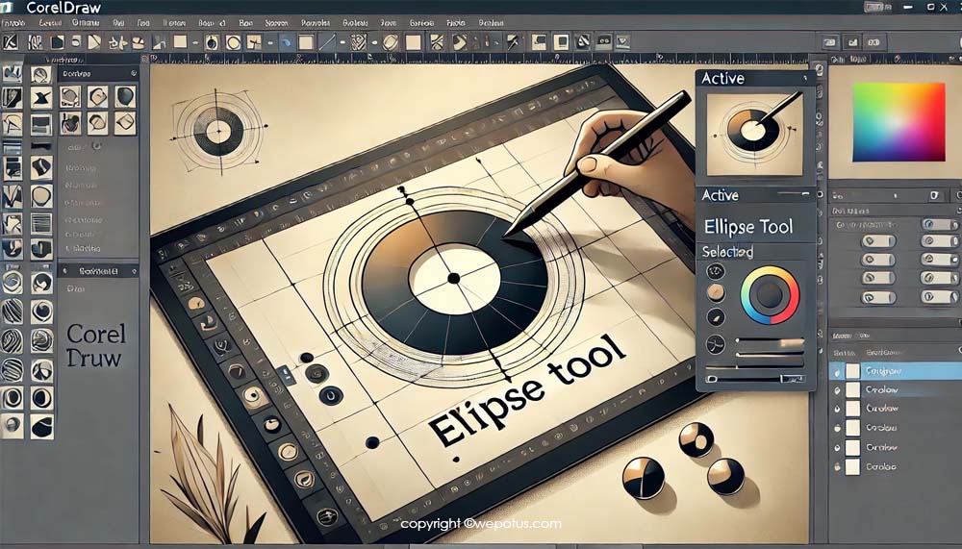This screenshot has height=549, width=962.
Task: Click the CorelDraw logo in the title bar
Action: click(x=8, y=8)
